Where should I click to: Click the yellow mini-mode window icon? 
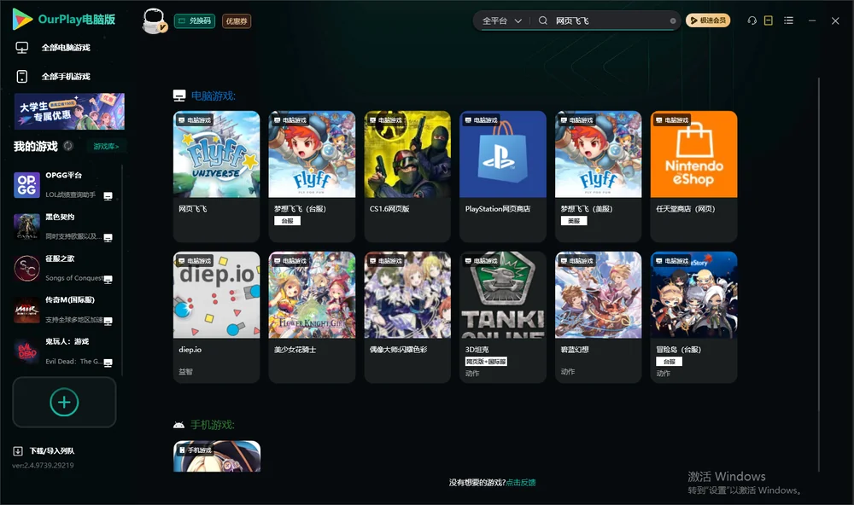click(768, 20)
